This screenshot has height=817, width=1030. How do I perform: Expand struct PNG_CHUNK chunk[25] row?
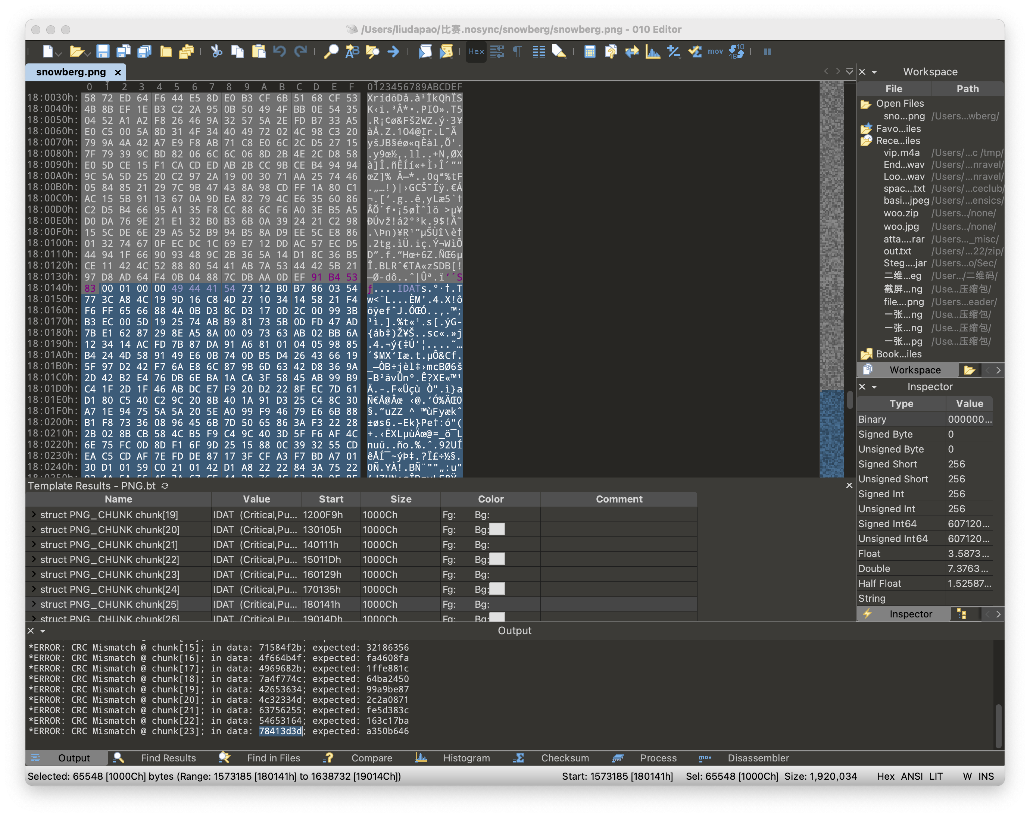coord(34,604)
